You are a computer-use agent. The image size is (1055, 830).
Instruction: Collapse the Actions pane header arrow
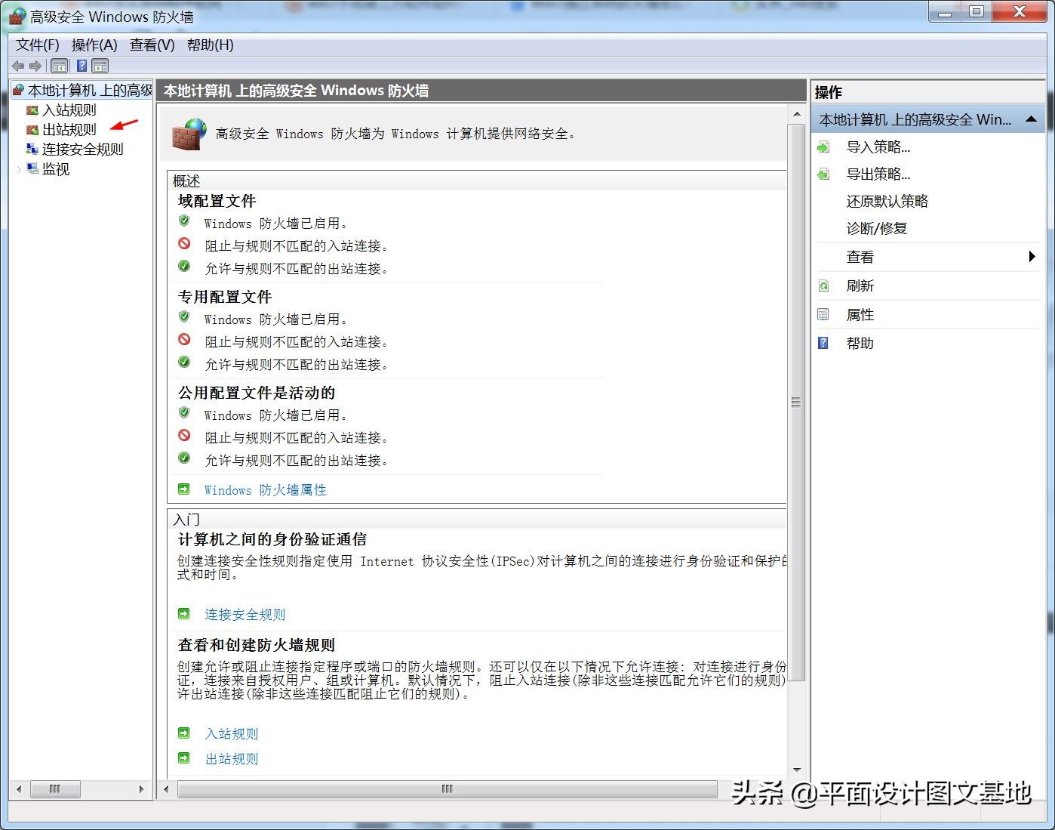tap(1032, 119)
